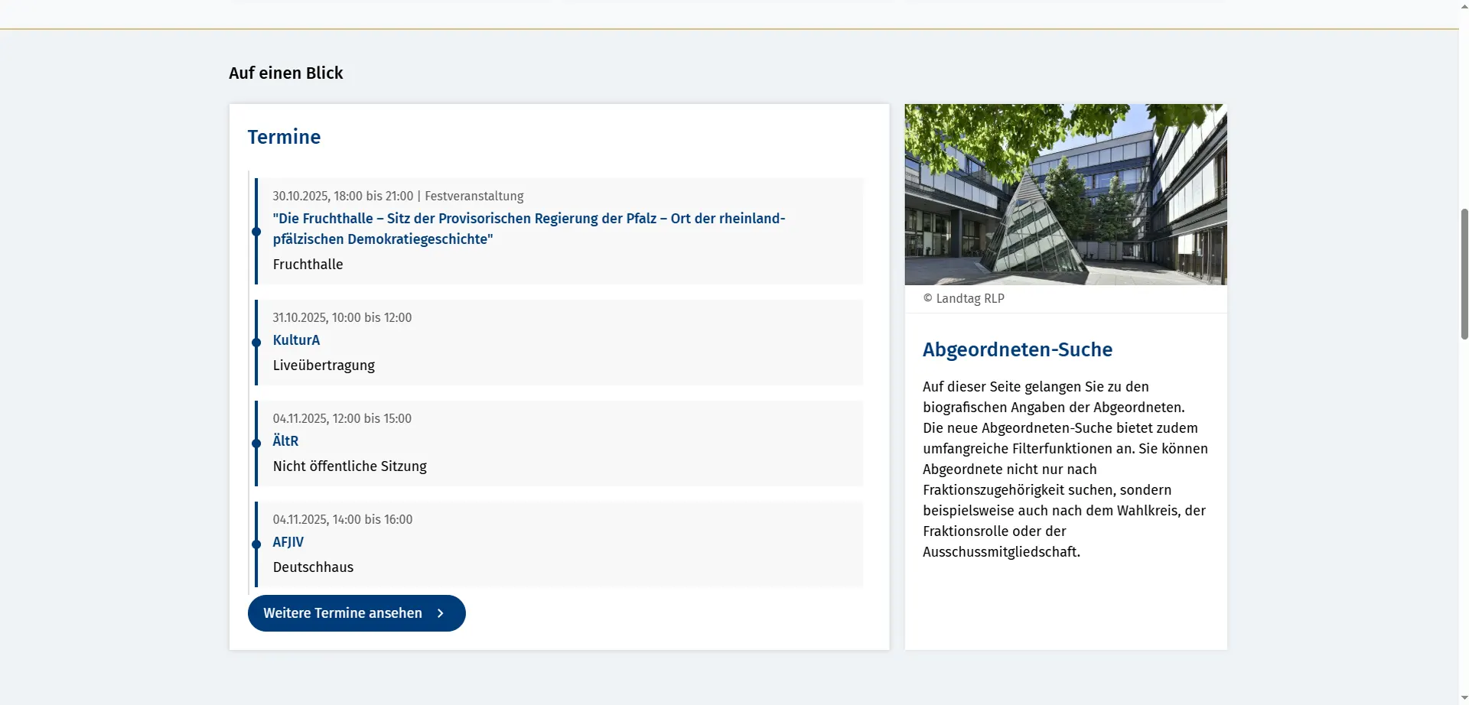Open the ÄltR committee appointment
The width and height of the screenshot is (1469, 705).
click(285, 441)
